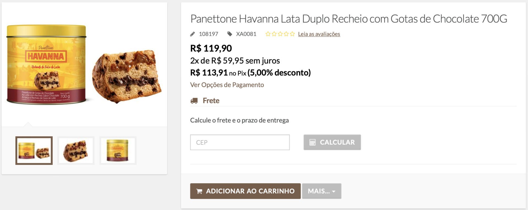Click the cart icon in Adicionar ao Carrinho
The width and height of the screenshot is (528, 210).
199,191
